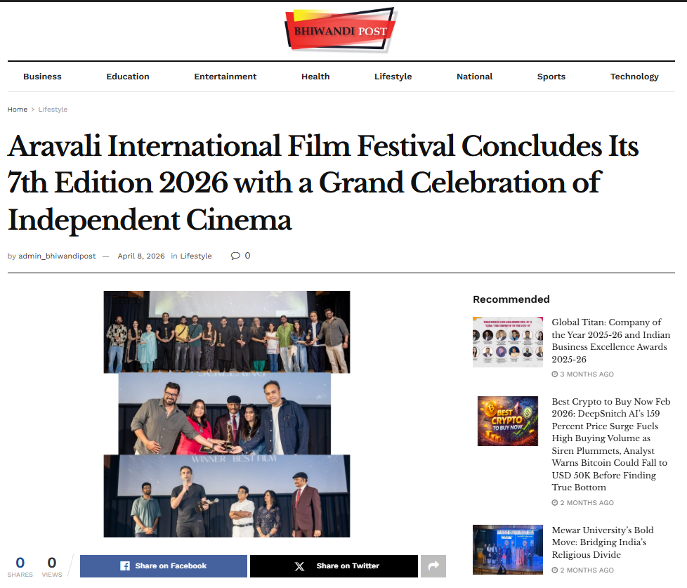Open Lifestyle in navigation bar
This screenshot has width=687, height=588.
(x=393, y=77)
